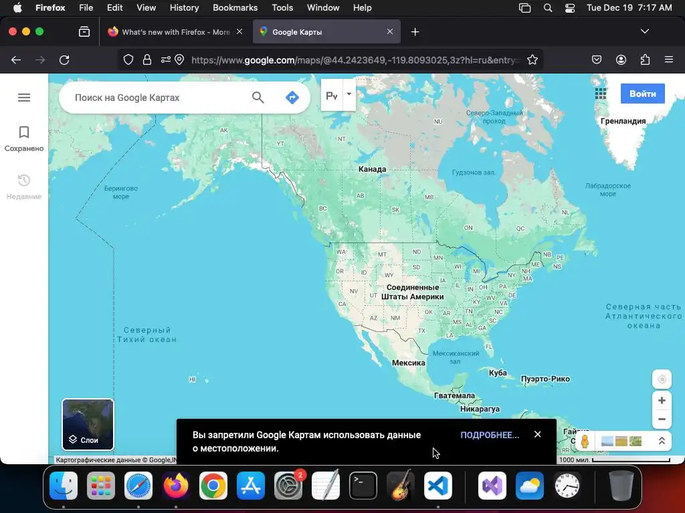Close the Google Карты tab
The width and height of the screenshot is (685, 513).
point(390,31)
